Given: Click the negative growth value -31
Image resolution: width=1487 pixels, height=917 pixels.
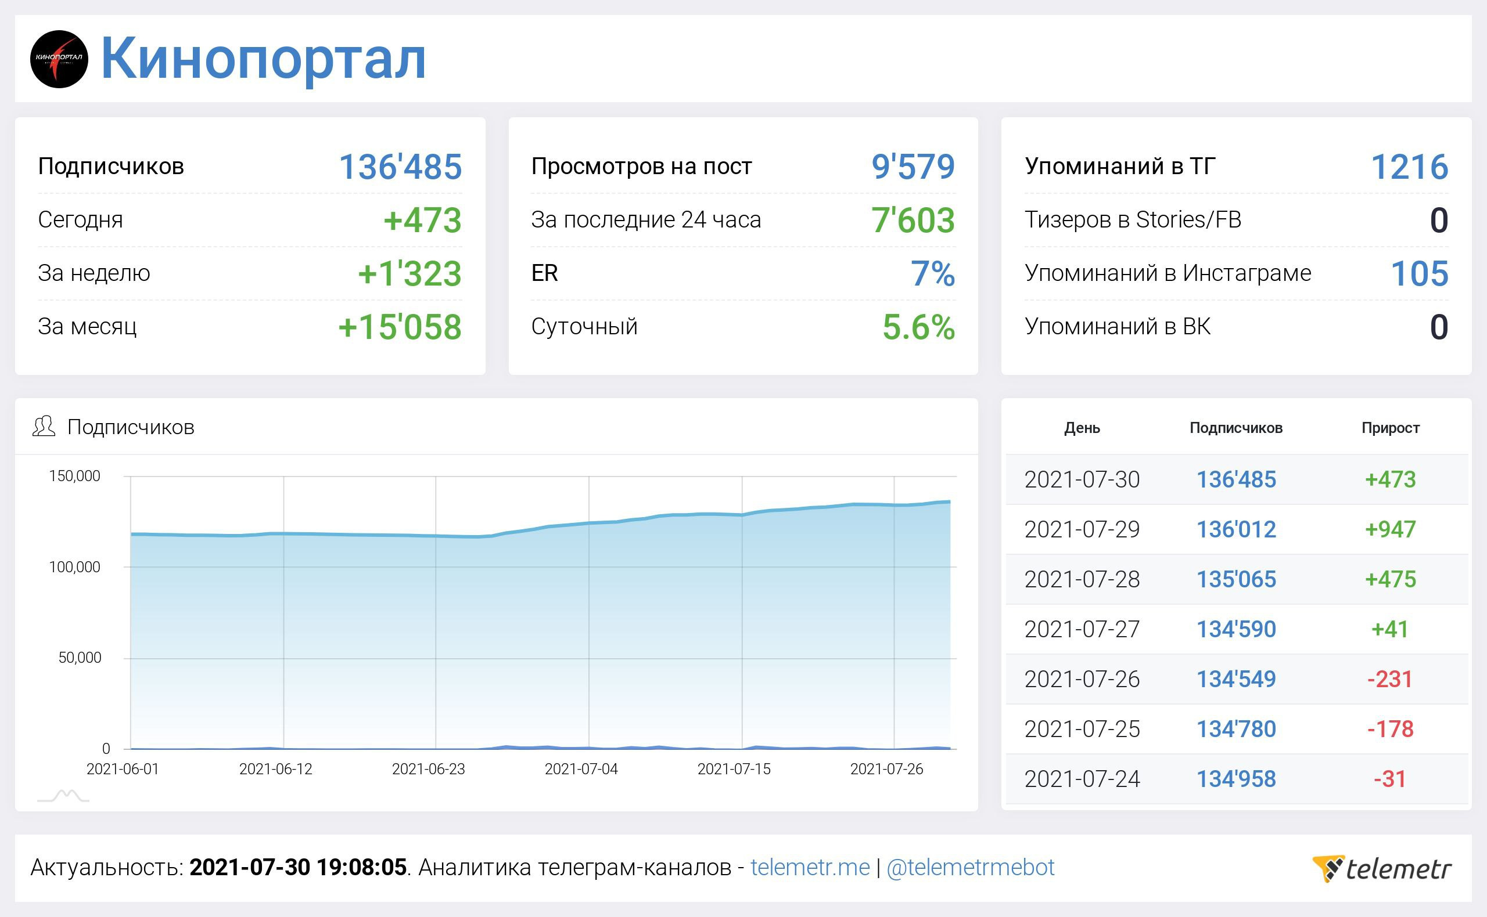Looking at the screenshot, I should pyautogui.click(x=1390, y=779).
